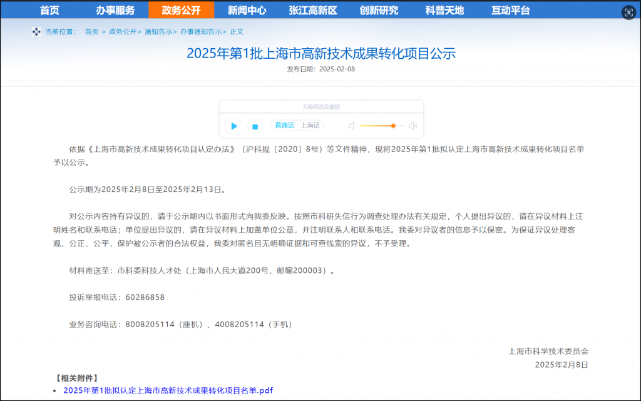Select 创新研究 in the navigation bar
Image resolution: width=641 pixels, height=401 pixels.
[378, 10]
